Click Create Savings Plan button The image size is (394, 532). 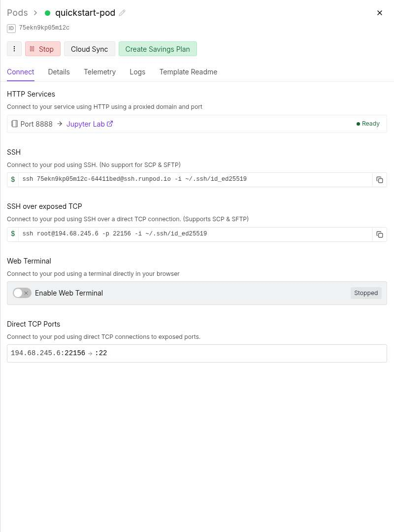pos(158,49)
